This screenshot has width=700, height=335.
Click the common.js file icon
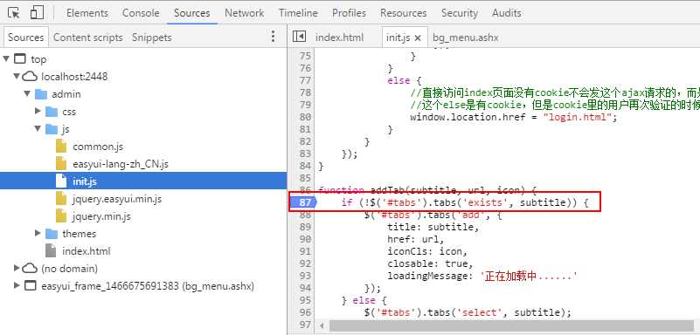[61, 146]
